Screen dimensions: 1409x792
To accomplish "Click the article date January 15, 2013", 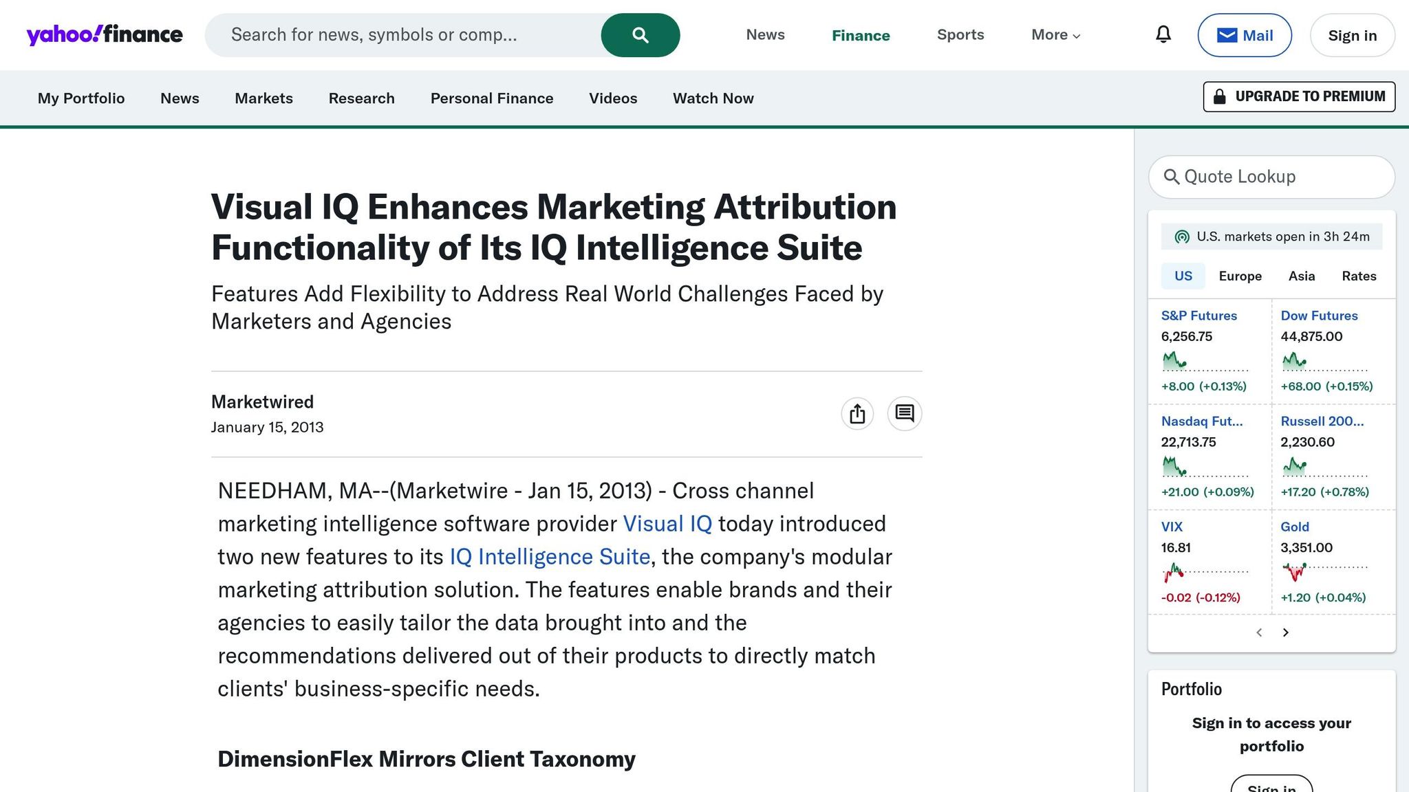I will click(267, 428).
